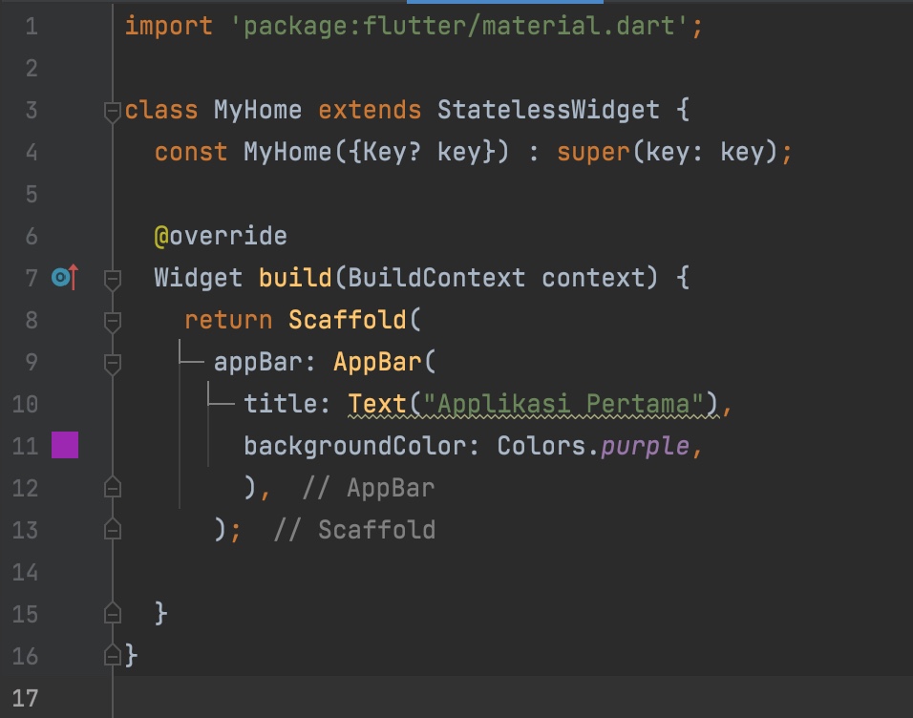Click the // Scaffold closing comment
This screenshot has height=718, width=913.
click(x=354, y=529)
